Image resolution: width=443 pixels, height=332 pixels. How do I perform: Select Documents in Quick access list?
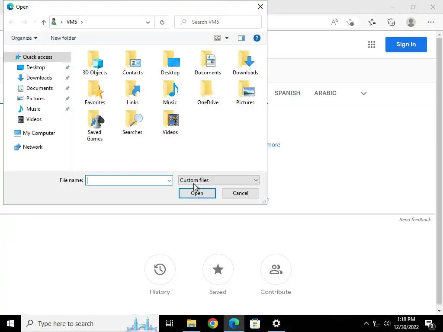[39, 88]
